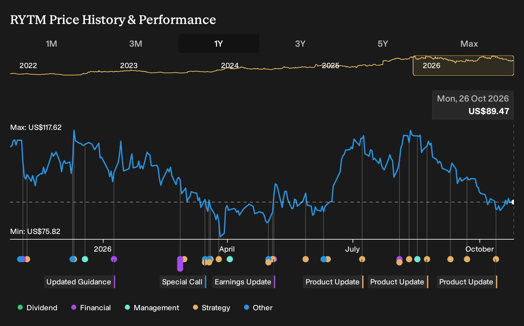Open the Special Call event label
Image resolution: width=524 pixels, height=326 pixels.
183,282
